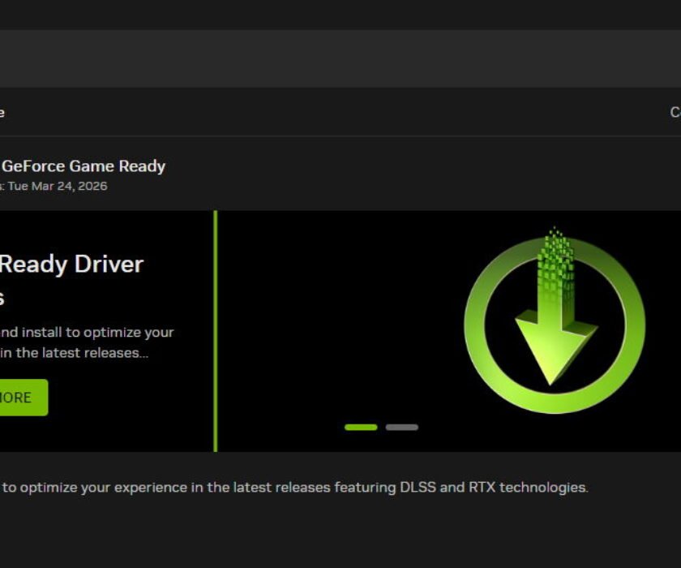Click the carousel pagination dot strip

pyautogui.click(x=381, y=425)
